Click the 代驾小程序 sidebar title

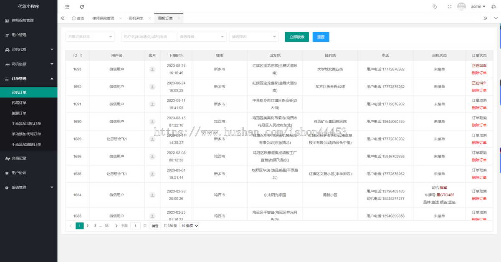tap(28, 7)
